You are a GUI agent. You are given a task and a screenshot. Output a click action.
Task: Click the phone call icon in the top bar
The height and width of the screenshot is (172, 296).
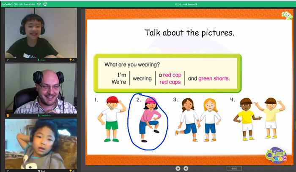(45, 4)
